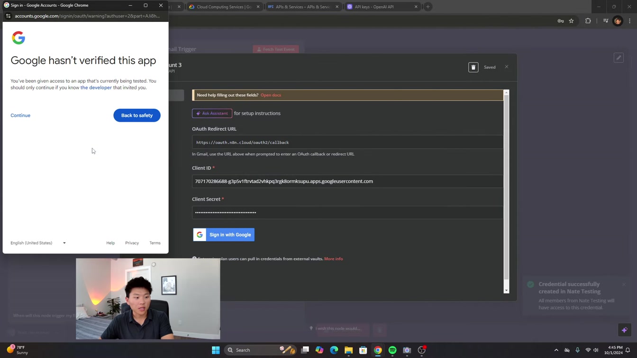Bookmark this page with the star icon

[572, 21]
